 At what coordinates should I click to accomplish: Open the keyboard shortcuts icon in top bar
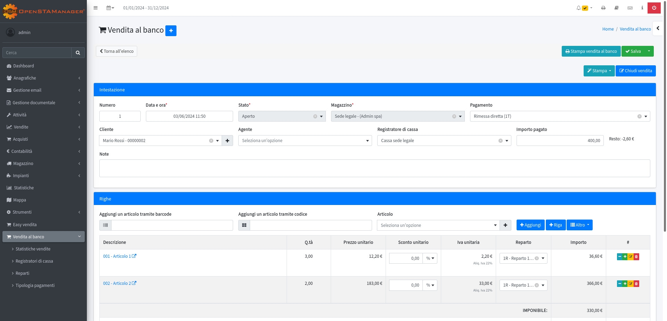point(630,8)
